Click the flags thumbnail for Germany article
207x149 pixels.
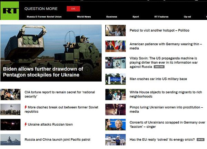pyautogui.click(x=115, y=46)
